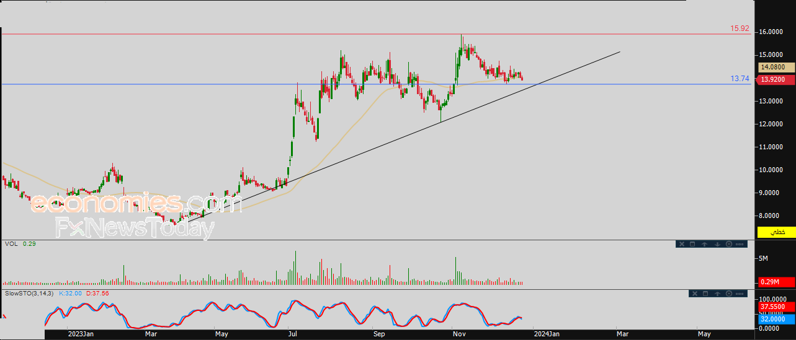Click the 2024Jan date label
The image size is (796, 340).
pos(548,334)
